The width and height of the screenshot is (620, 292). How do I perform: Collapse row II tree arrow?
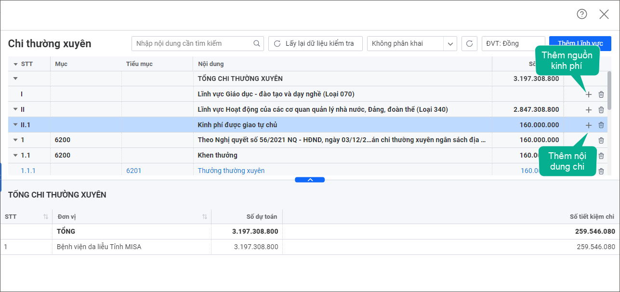pyautogui.click(x=15, y=109)
